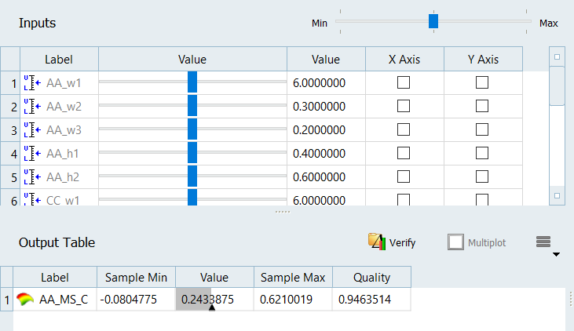Screen dimensions: 574x331
Task: Select input row number 1 header
Action: click(x=10, y=83)
